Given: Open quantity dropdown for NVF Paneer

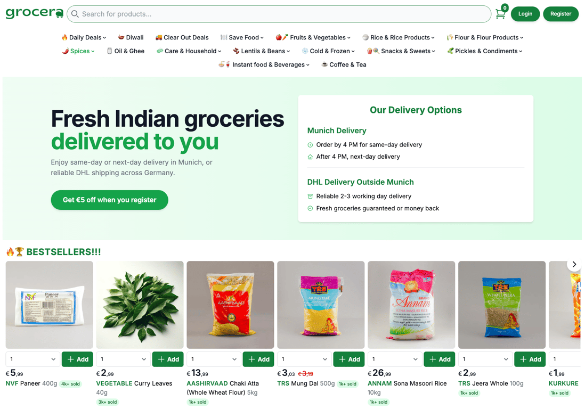Looking at the screenshot, I should [32, 359].
